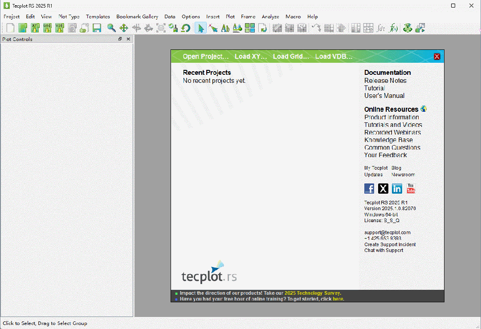Click the page with circular arrow icon
Viewport: 481px width, 329px height.
coord(263,28)
